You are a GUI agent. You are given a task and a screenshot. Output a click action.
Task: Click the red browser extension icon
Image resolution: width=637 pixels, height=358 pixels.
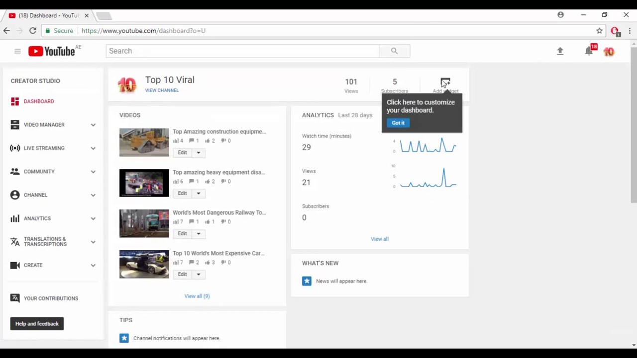[x=615, y=31]
